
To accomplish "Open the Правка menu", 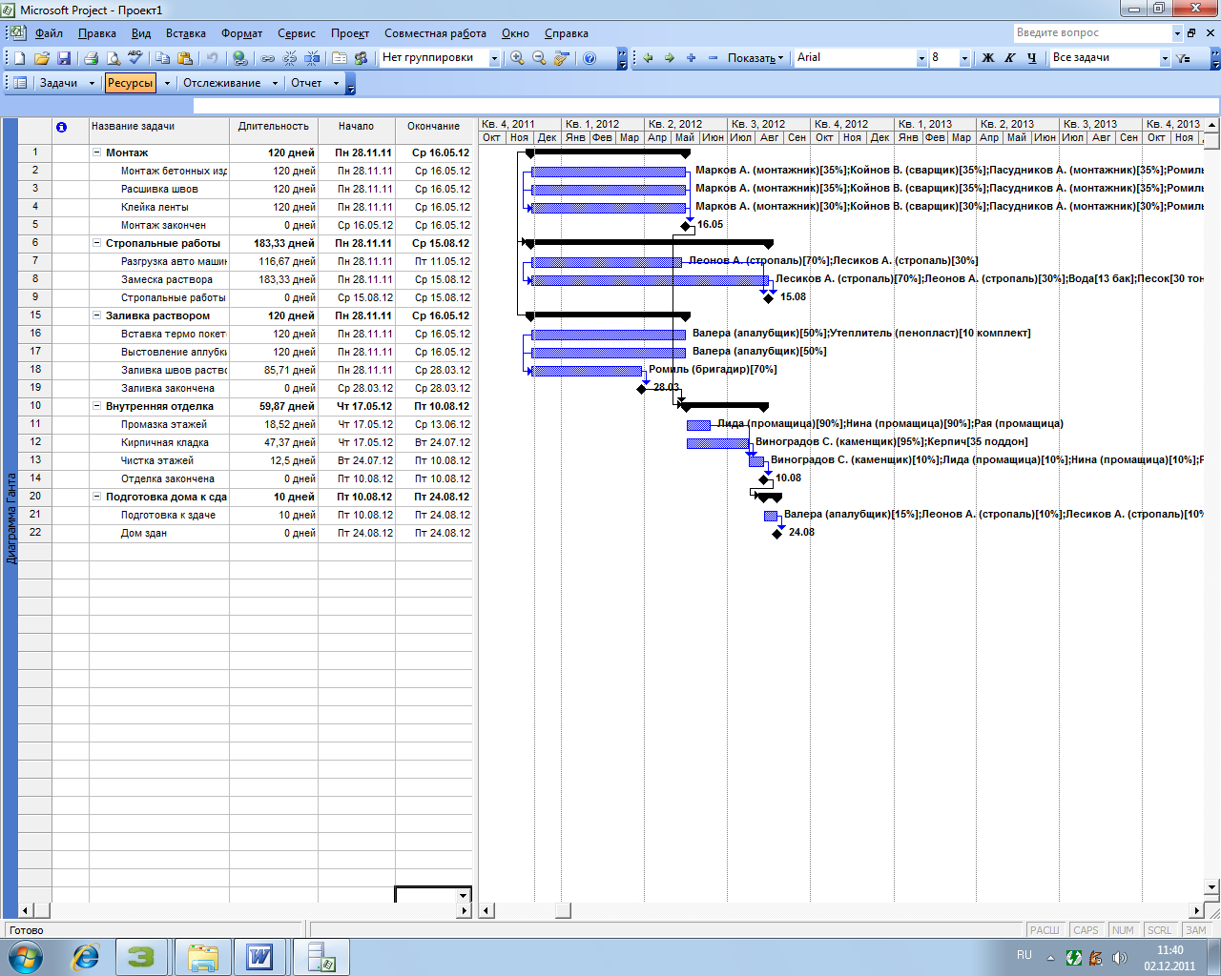I will [x=97, y=33].
